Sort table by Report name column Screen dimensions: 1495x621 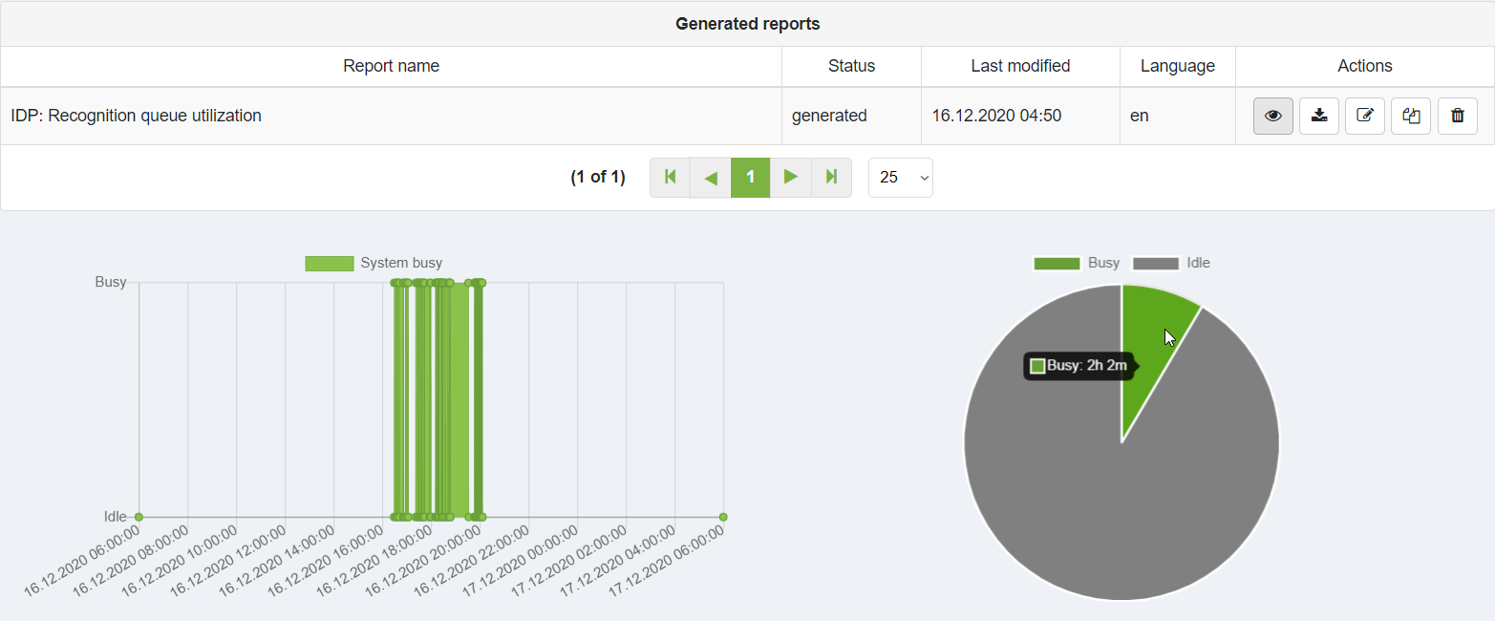click(391, 66)
